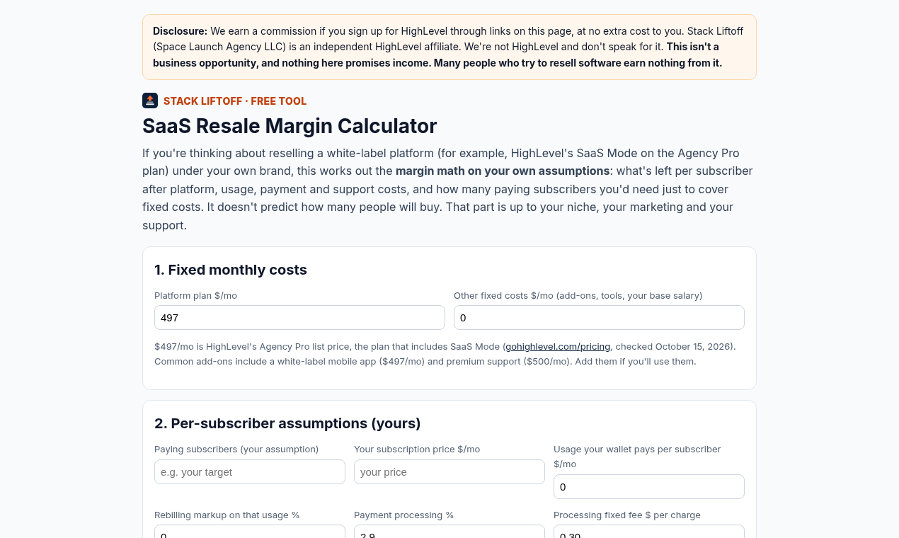899x538 pixels.
Task: Click the 'SaaS Resale Margin Calculator' heading
Action: [x=290, y=126]
